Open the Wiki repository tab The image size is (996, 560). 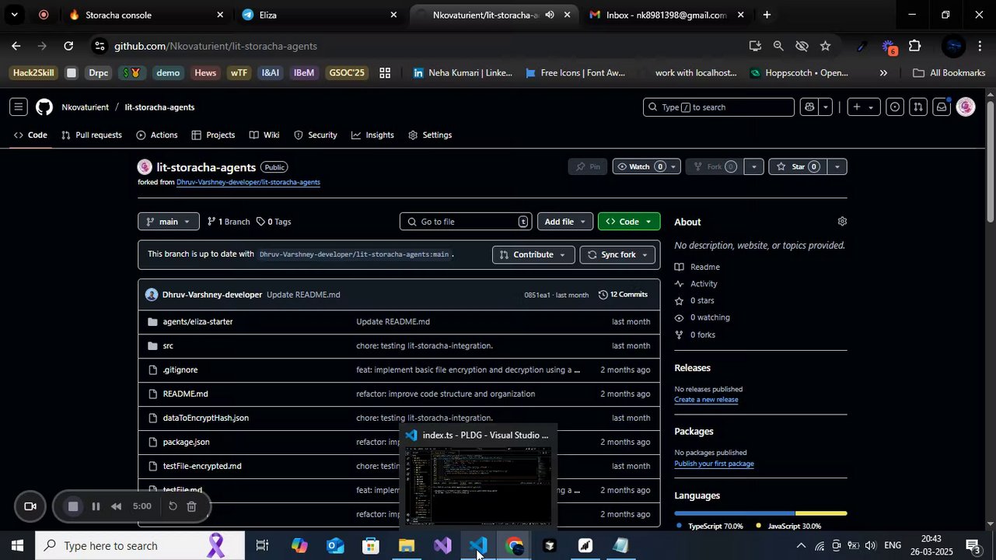[x=264, y=135]
